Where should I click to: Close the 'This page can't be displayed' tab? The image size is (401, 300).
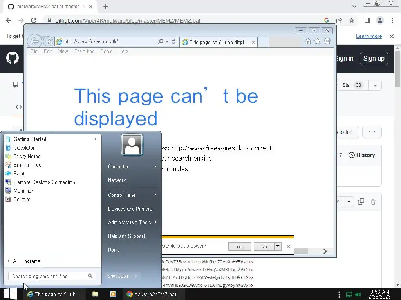click(x=253, y=42)
